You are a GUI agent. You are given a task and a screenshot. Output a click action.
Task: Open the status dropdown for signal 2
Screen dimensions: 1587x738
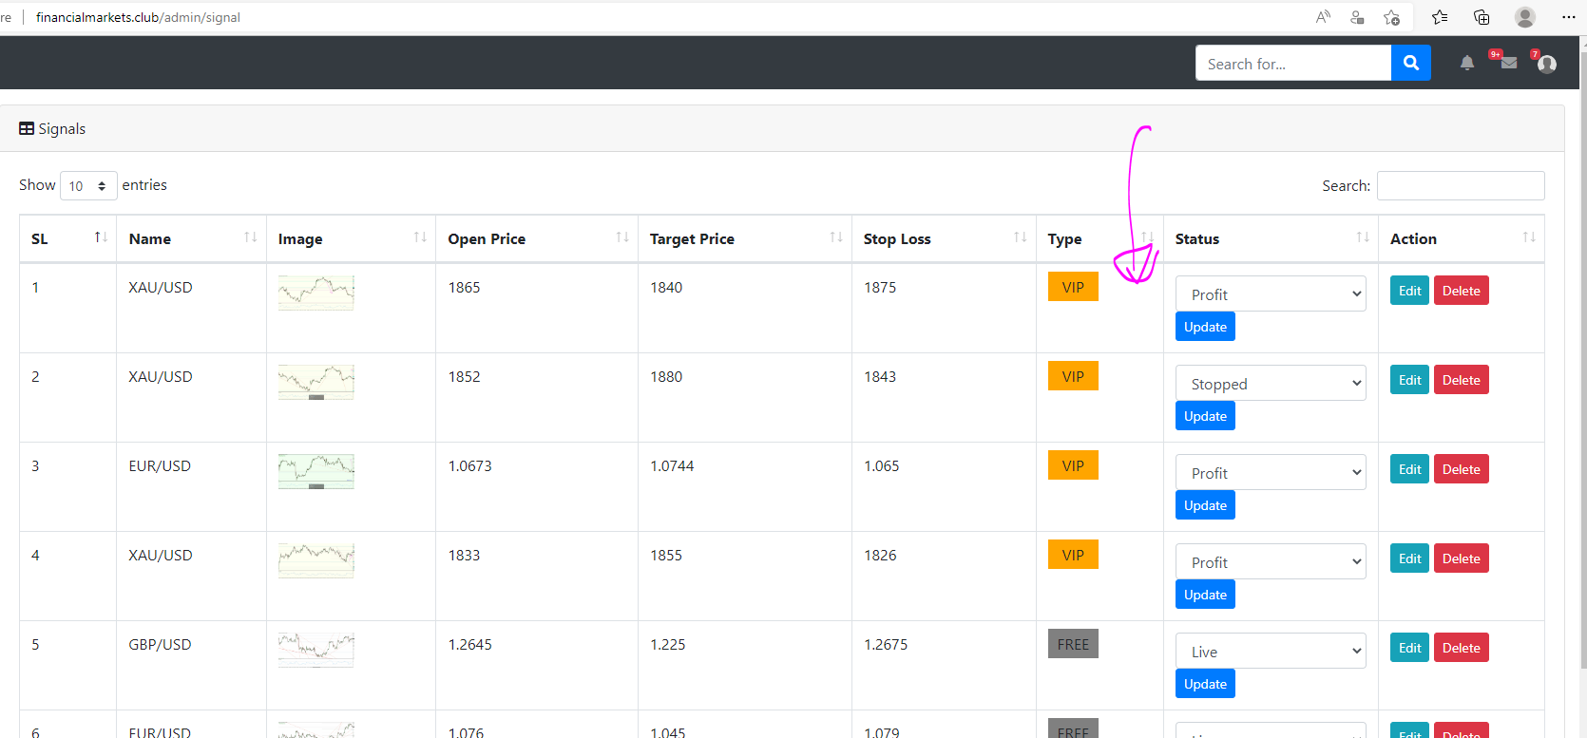tap(1270, 384)
